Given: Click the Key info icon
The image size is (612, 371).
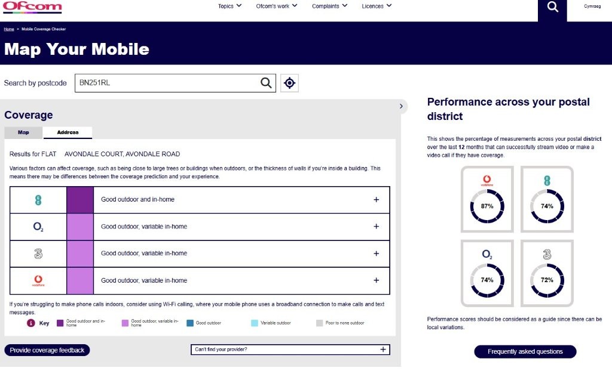Looking at the screenshot, I should [30, 323].
